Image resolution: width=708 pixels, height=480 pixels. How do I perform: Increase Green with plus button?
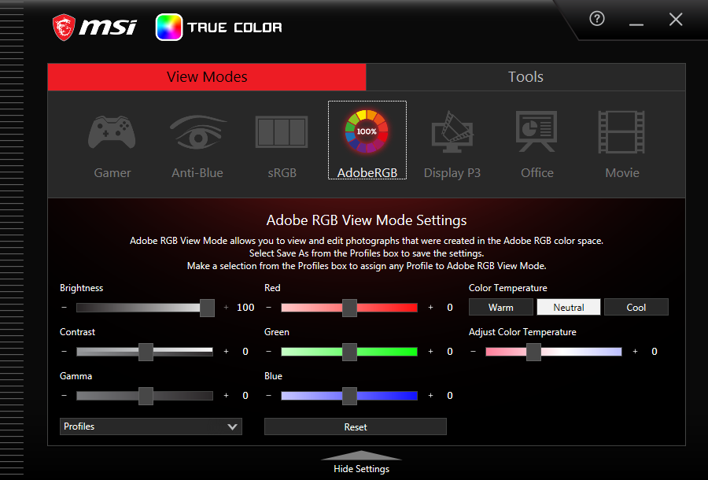pyautogui.click(x=431, y=351)
